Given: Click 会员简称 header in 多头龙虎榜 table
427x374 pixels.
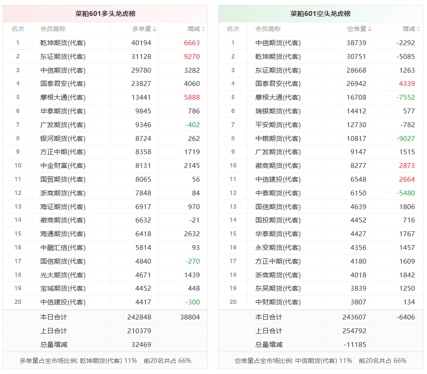Looking at the screenshot, I should pyautogui.click(x=53, y=29).
